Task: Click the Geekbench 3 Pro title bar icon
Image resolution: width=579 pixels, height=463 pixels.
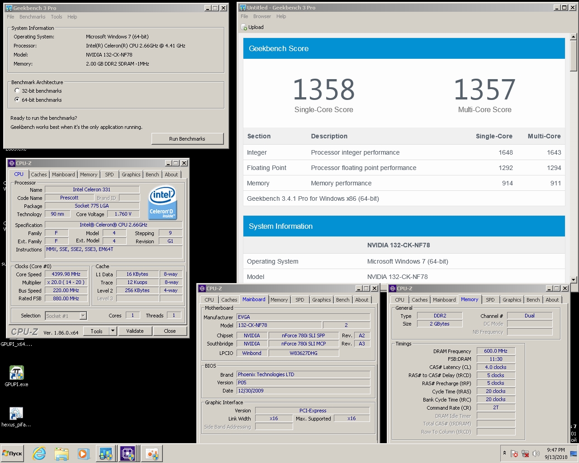Action: [9, 8]
